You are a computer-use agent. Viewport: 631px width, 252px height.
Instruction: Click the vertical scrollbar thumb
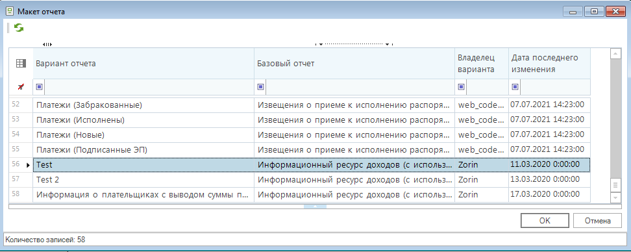tap(615, 185)
